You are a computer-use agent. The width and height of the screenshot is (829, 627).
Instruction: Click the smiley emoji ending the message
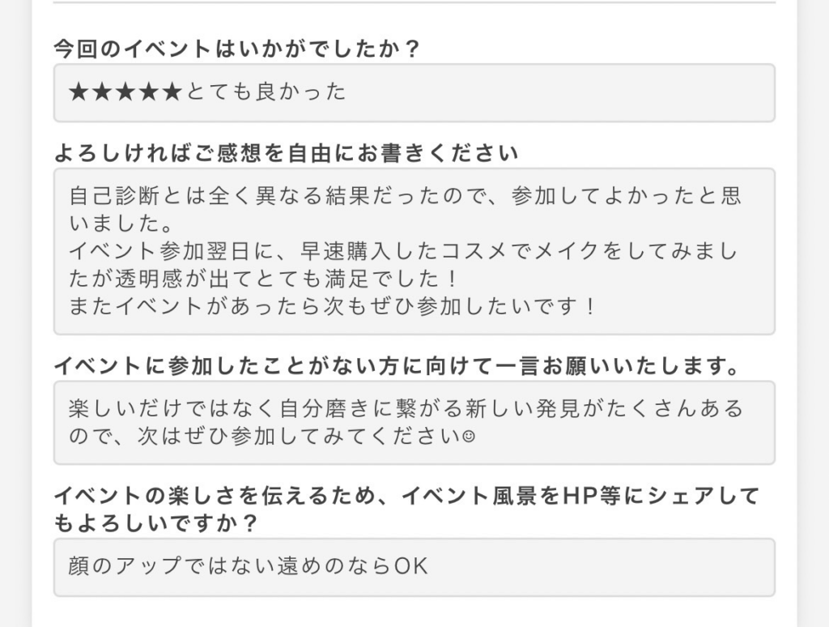(x=469, y=437)
